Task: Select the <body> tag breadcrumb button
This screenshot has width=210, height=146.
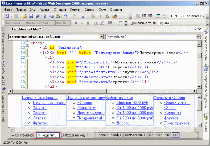Action: tap(116, 135)
